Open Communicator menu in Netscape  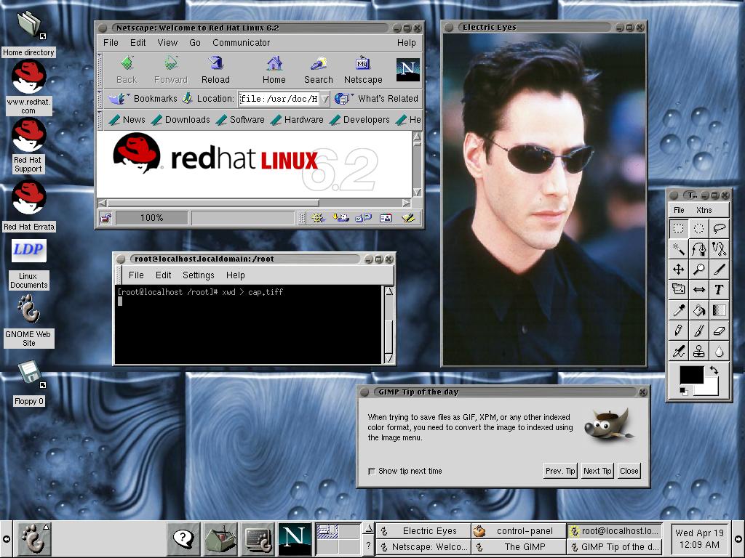pos(241,43)
